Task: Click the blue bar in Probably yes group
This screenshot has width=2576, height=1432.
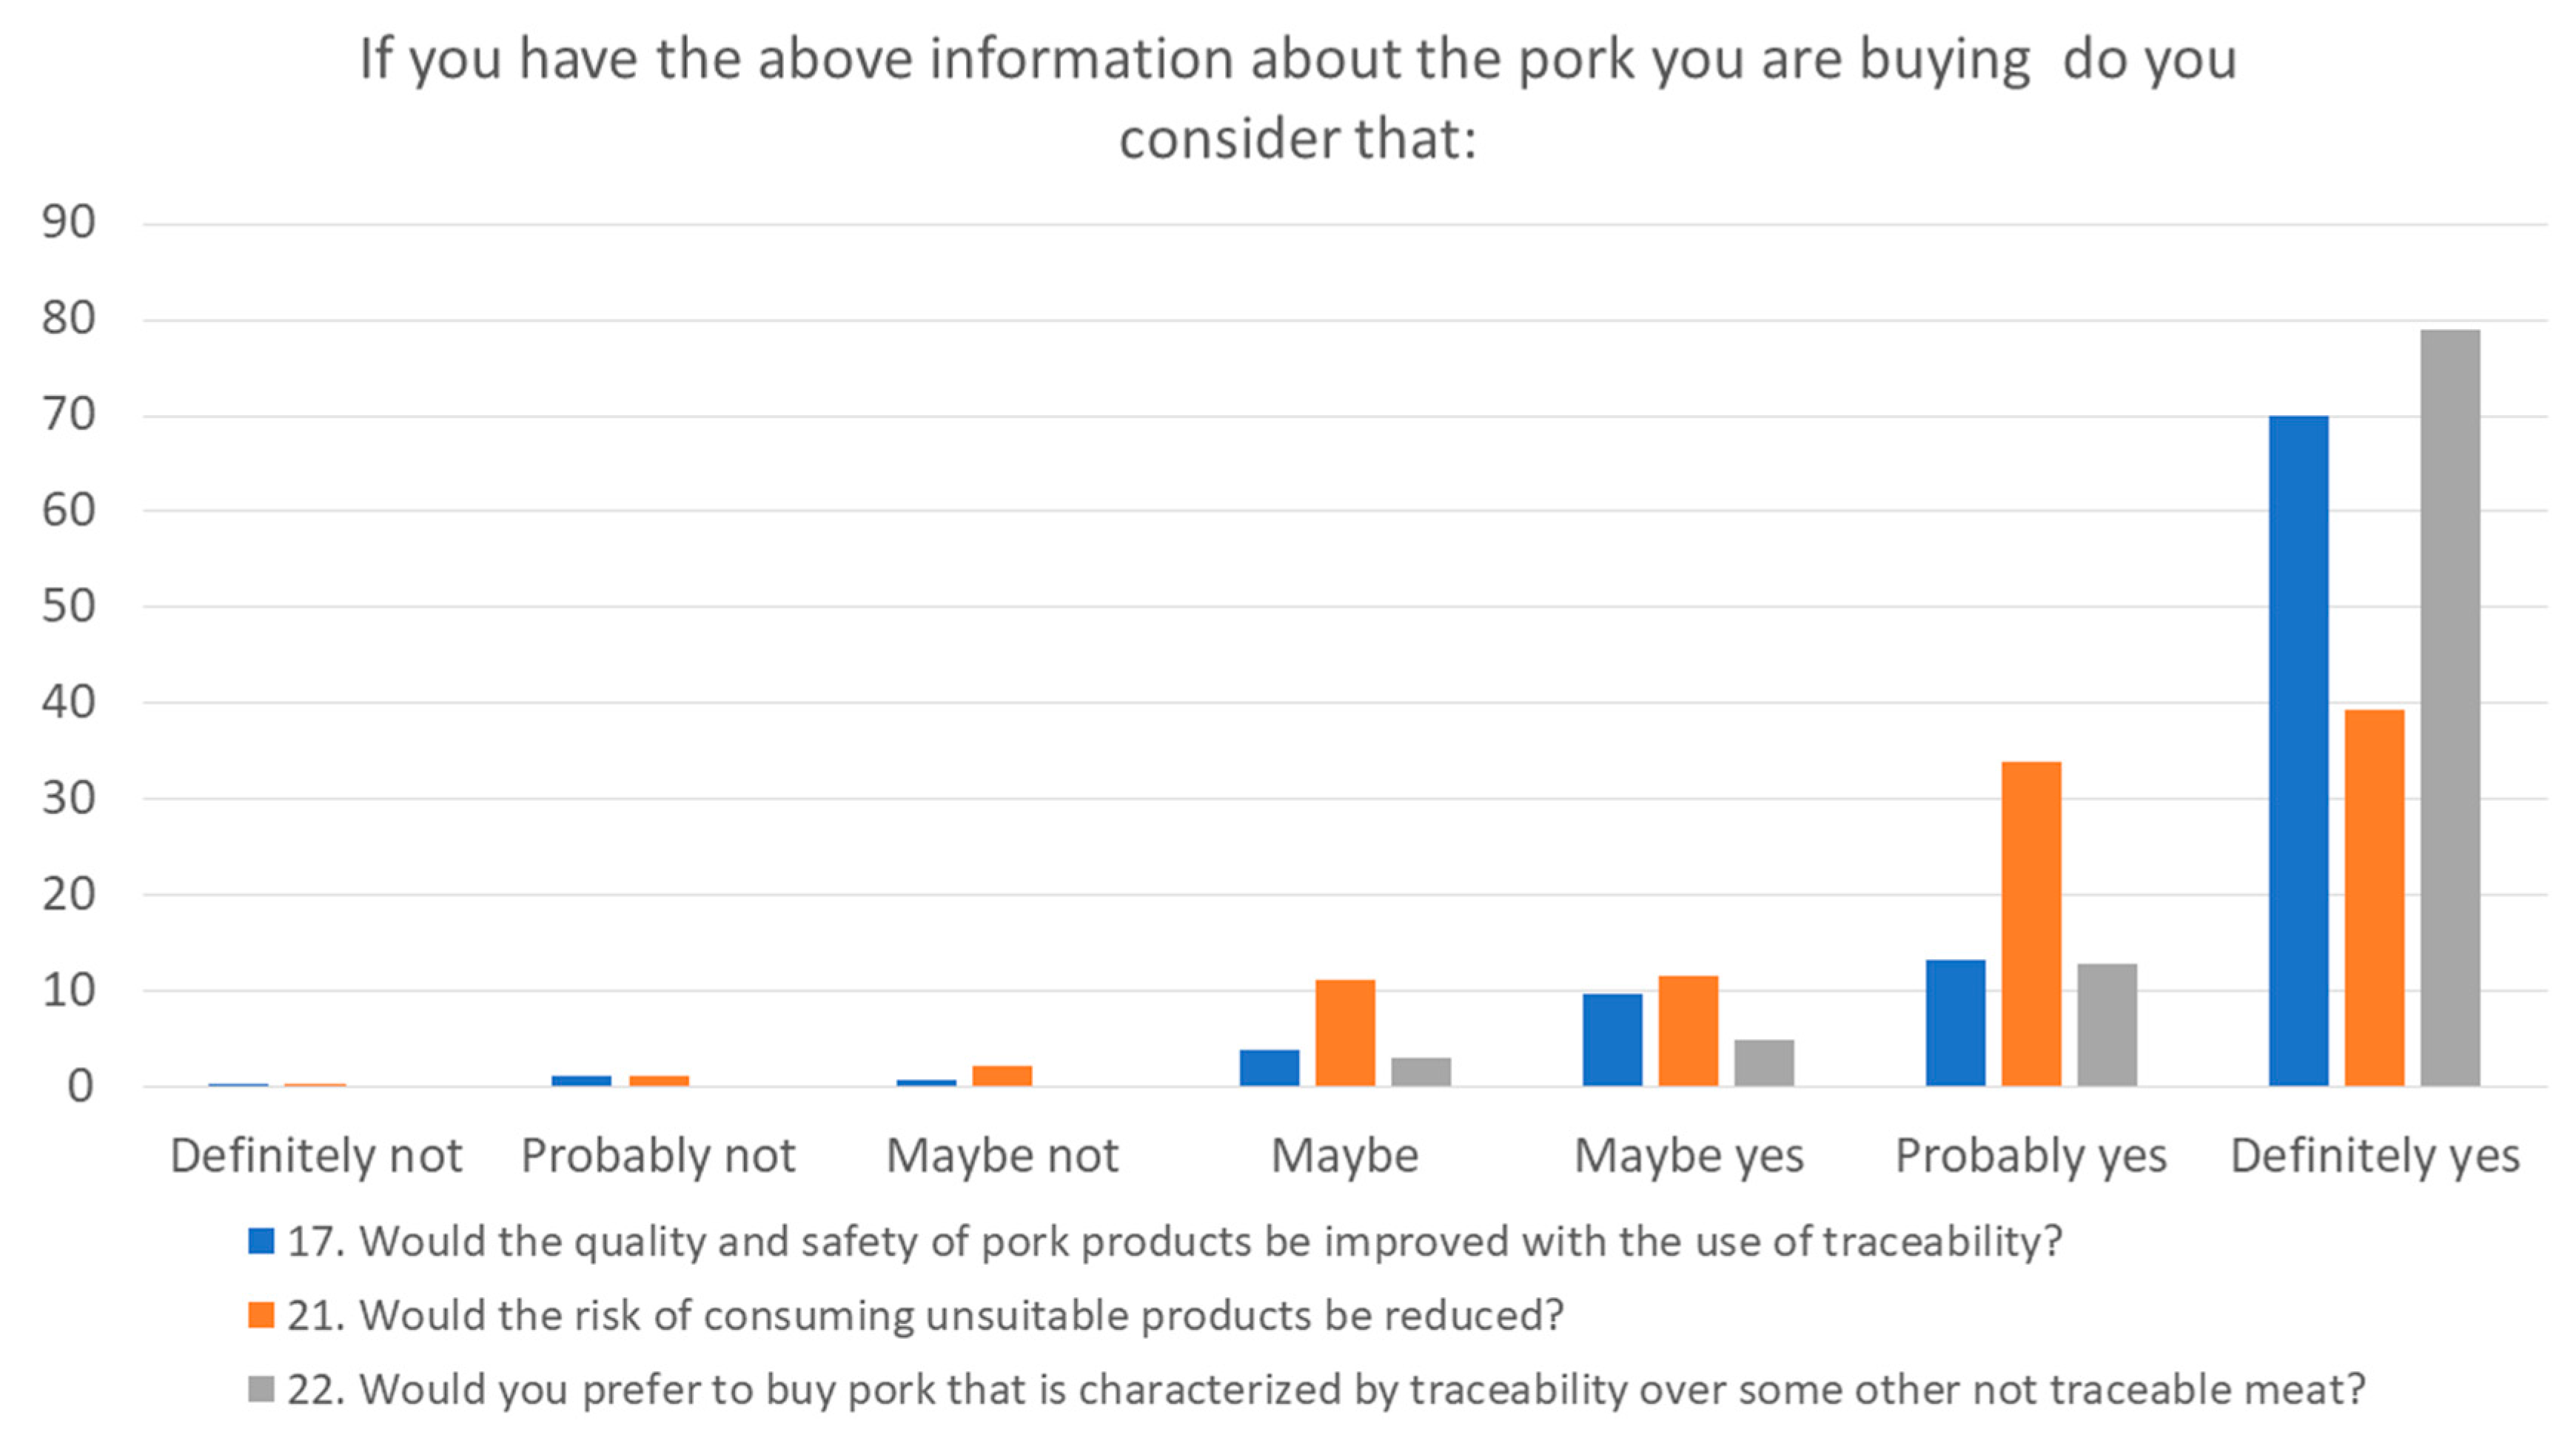Action: (x=1955, y=1022)
